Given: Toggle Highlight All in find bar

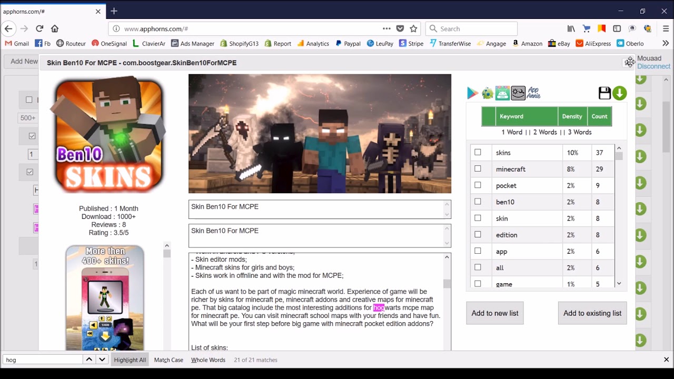Looking at the screenshot, I should (130, 360).
